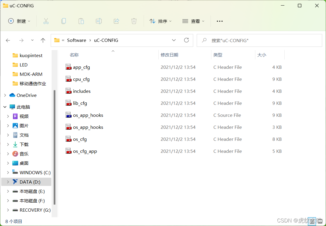
Task: Click the 此电脑 monitor icon
Action: click(x=12, y=107)
